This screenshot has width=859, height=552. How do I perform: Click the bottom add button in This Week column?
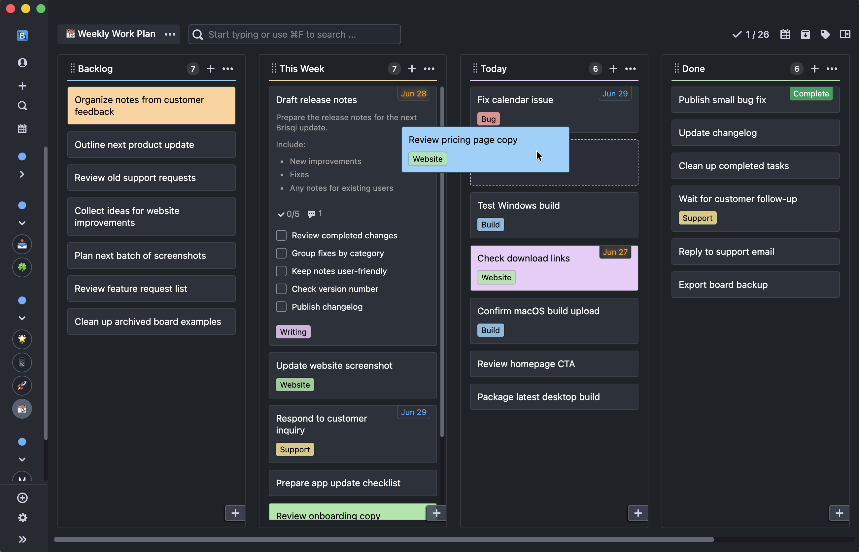[436, 513]
